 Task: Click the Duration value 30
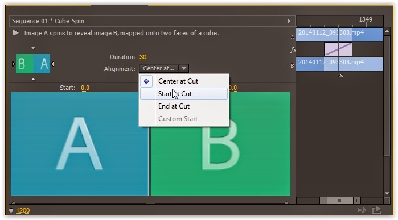pos(143,57)
